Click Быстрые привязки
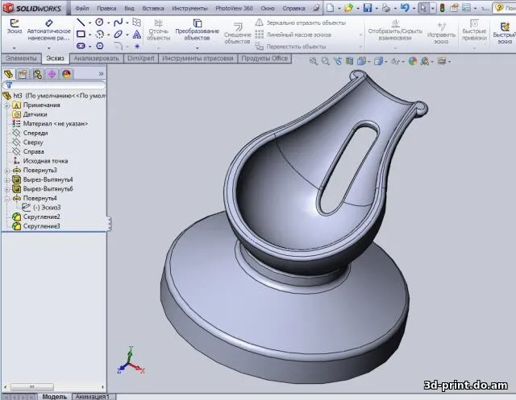 474,31
